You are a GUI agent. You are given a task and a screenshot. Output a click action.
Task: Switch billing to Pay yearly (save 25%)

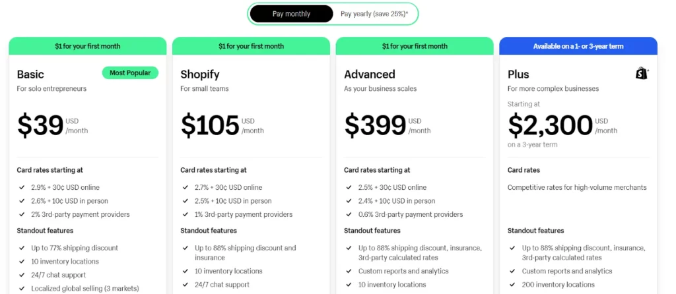[x=374, y=14]
